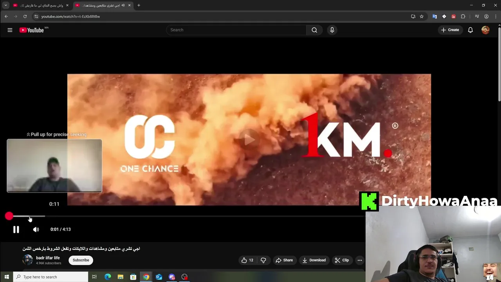Pause the video with pause button

(16, 230)
